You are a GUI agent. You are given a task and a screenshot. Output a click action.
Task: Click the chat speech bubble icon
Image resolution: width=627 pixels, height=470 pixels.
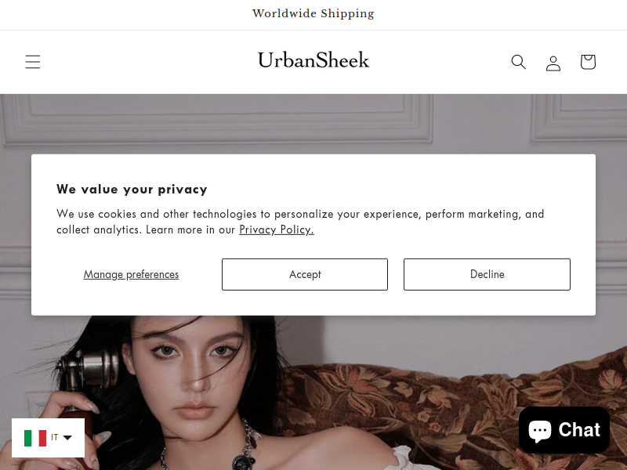(x=540, y=430)
